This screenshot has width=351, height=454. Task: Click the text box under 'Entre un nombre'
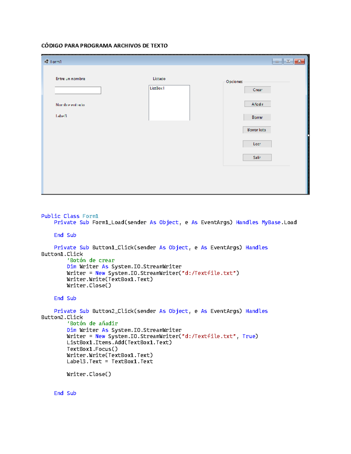(78, 90)
